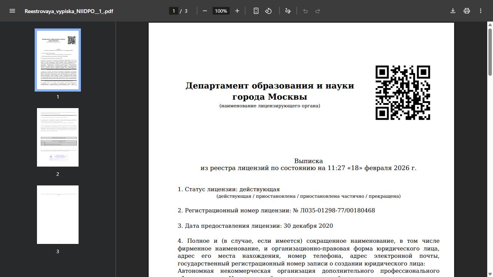Toggle the sidebar menu icon

(12, 11)
